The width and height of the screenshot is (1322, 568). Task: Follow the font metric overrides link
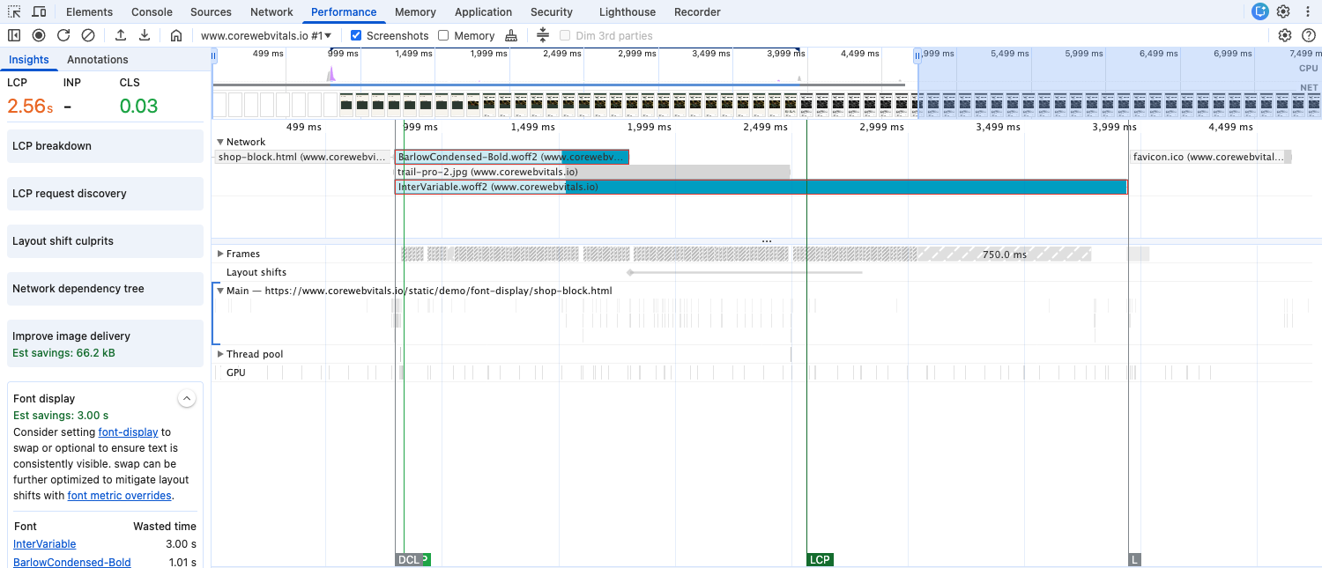(119, 496)
